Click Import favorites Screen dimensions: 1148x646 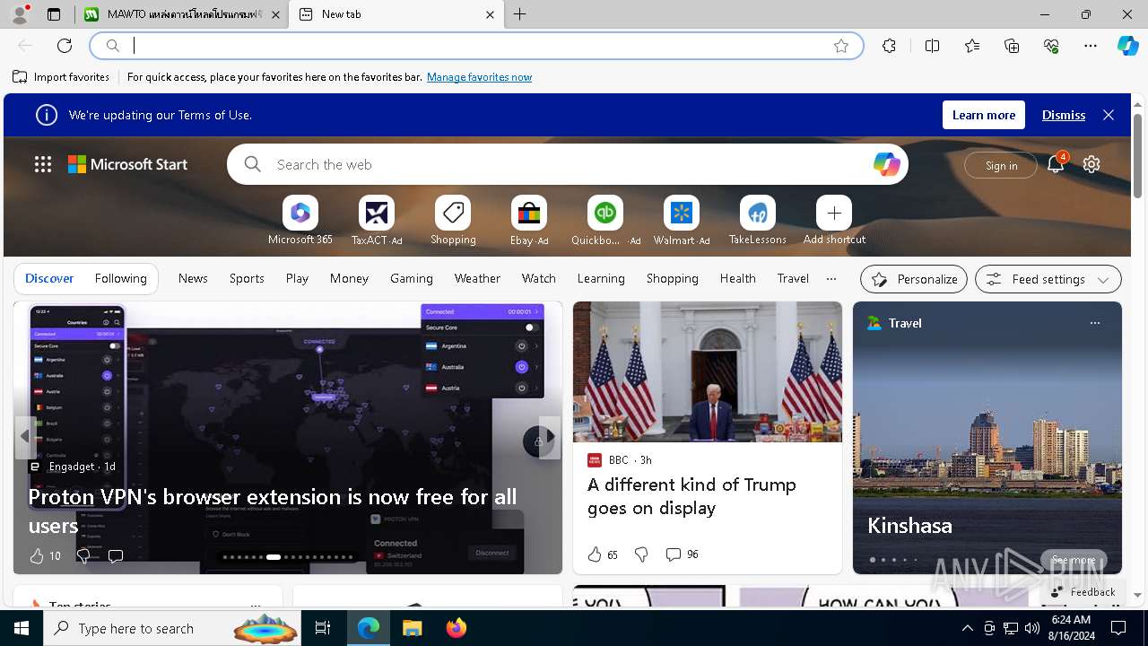[61, 77]
